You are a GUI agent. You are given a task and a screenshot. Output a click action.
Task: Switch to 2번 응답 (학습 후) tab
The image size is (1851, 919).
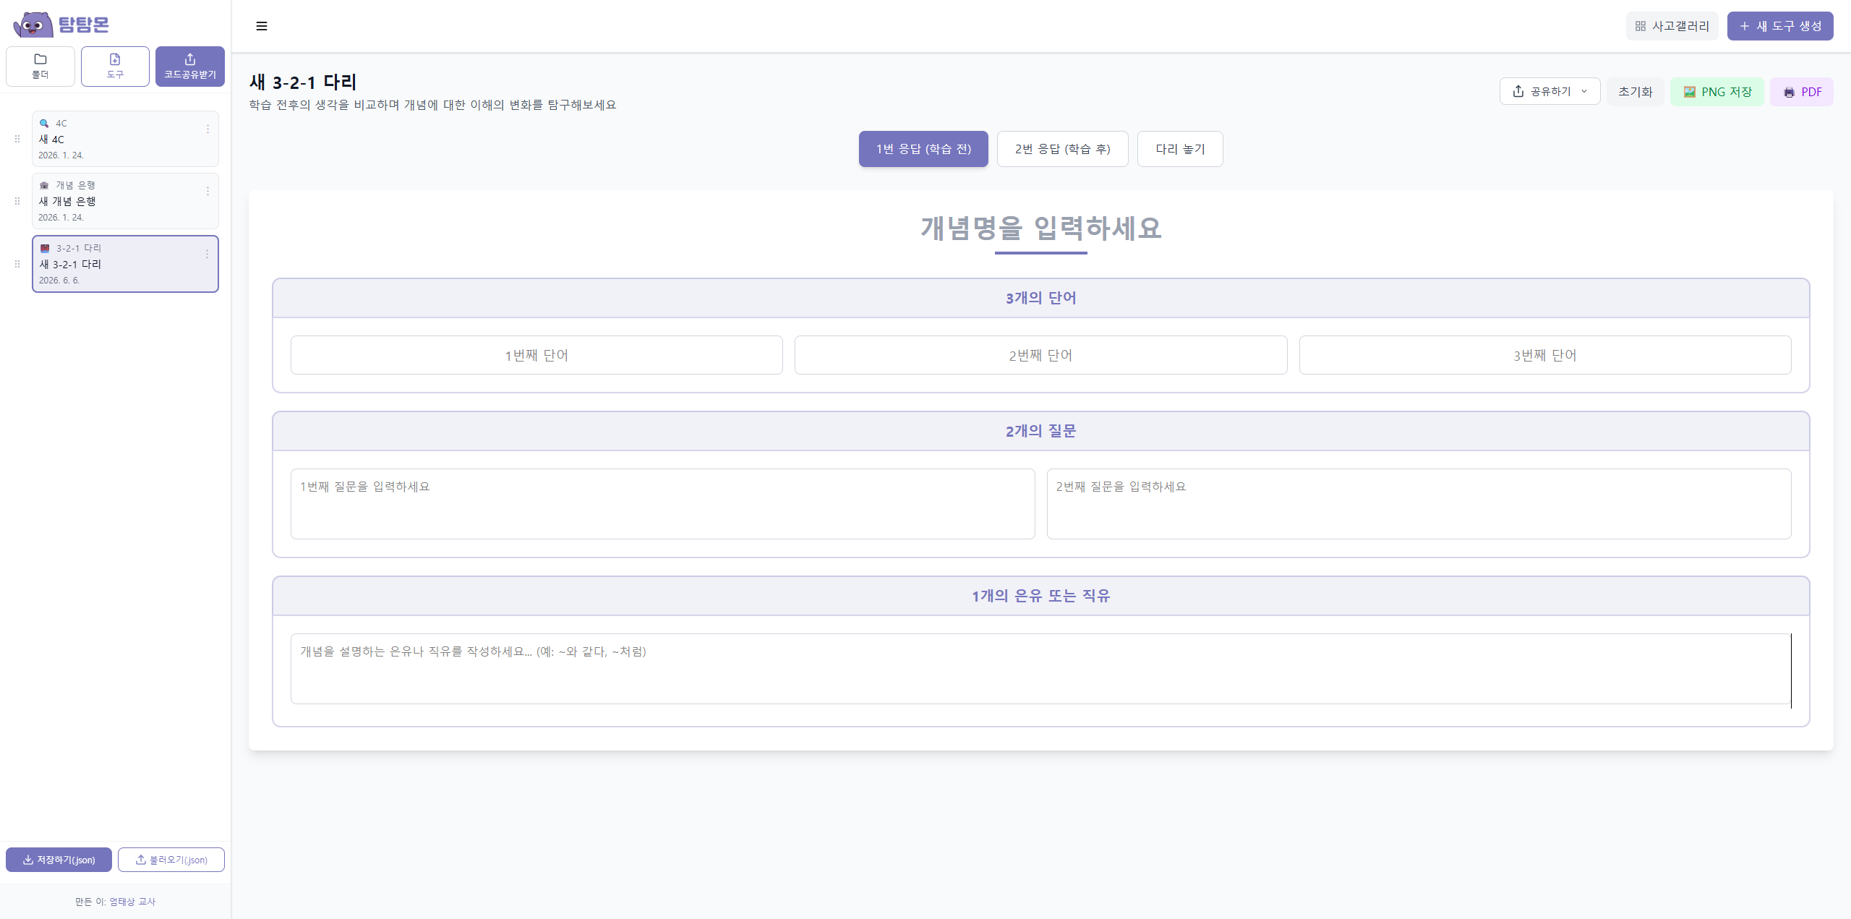pos(1062,149)
